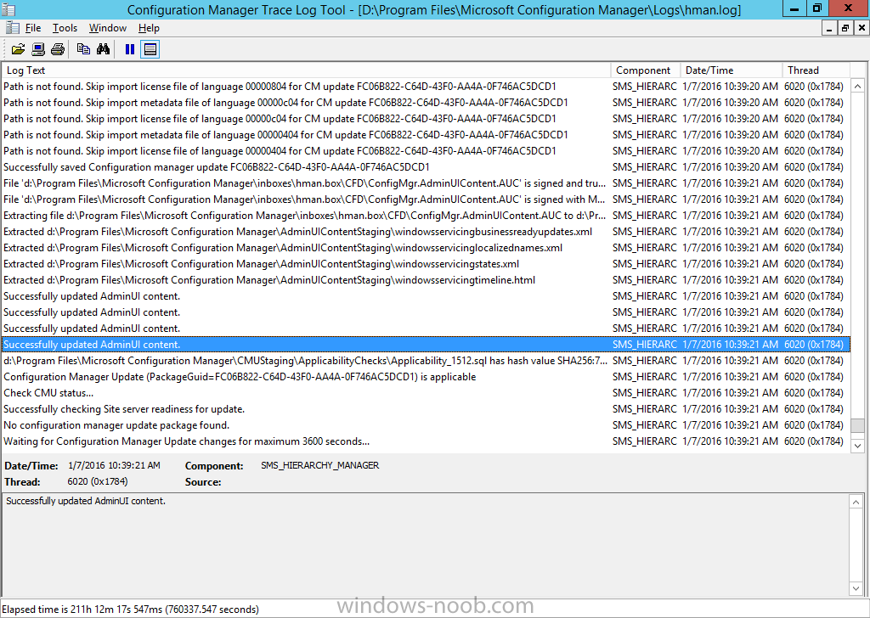Select the windowsservicinglocalizednames.xml extracted row
This screenshot has height=618, width=870.
(x=426, y=248)
